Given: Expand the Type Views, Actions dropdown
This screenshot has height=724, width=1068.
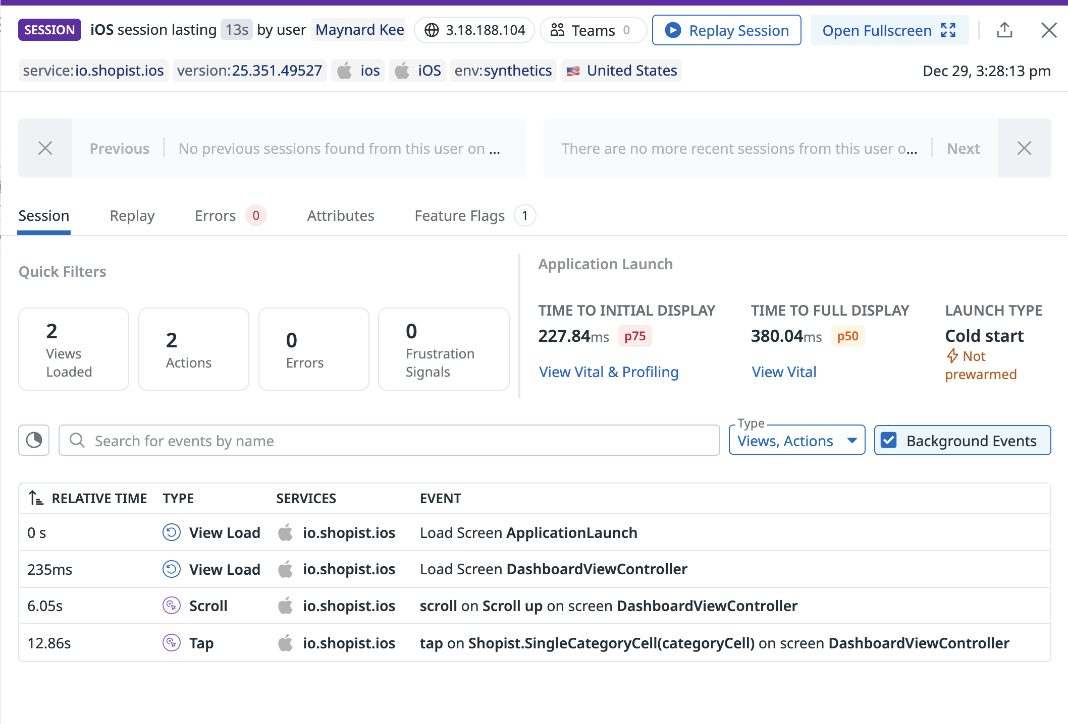Looking at the screenshot, I should [x=796, y=440].
